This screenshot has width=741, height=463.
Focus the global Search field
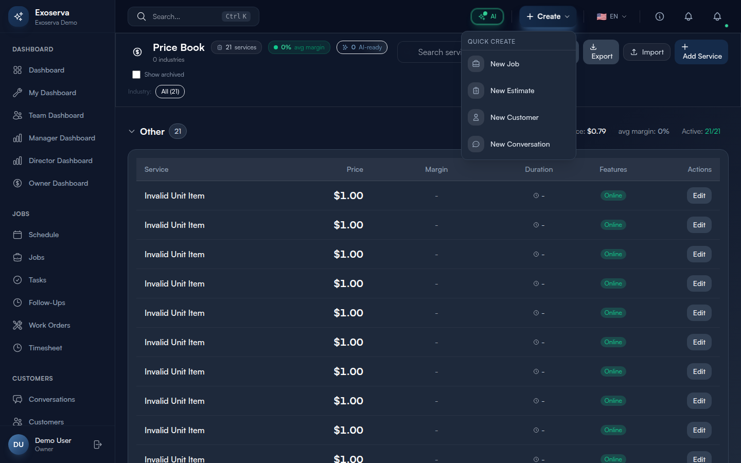tap(185, 16)
